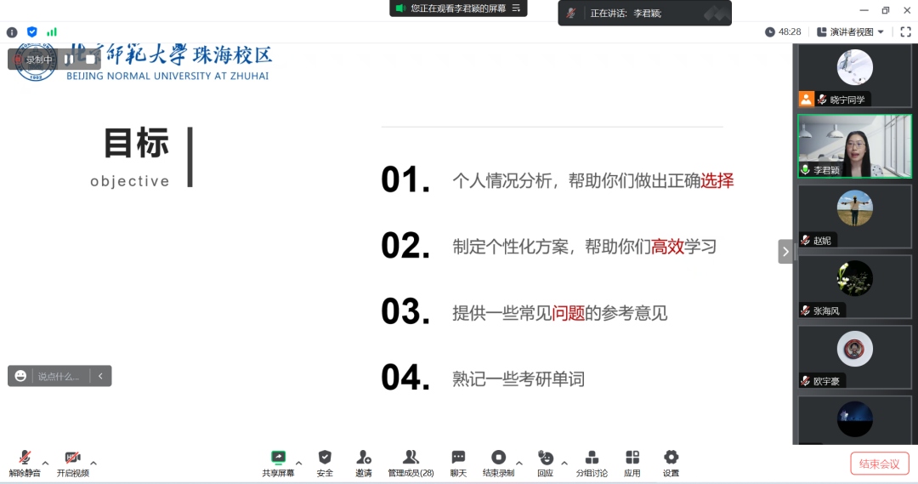Enter full screen mode
The height and width of the screenshot is (484, 918).
906,31
